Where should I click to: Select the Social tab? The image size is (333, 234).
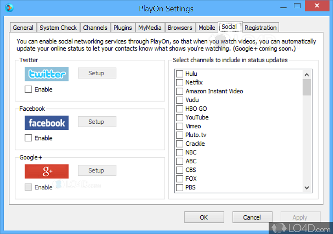coord(230,27)
